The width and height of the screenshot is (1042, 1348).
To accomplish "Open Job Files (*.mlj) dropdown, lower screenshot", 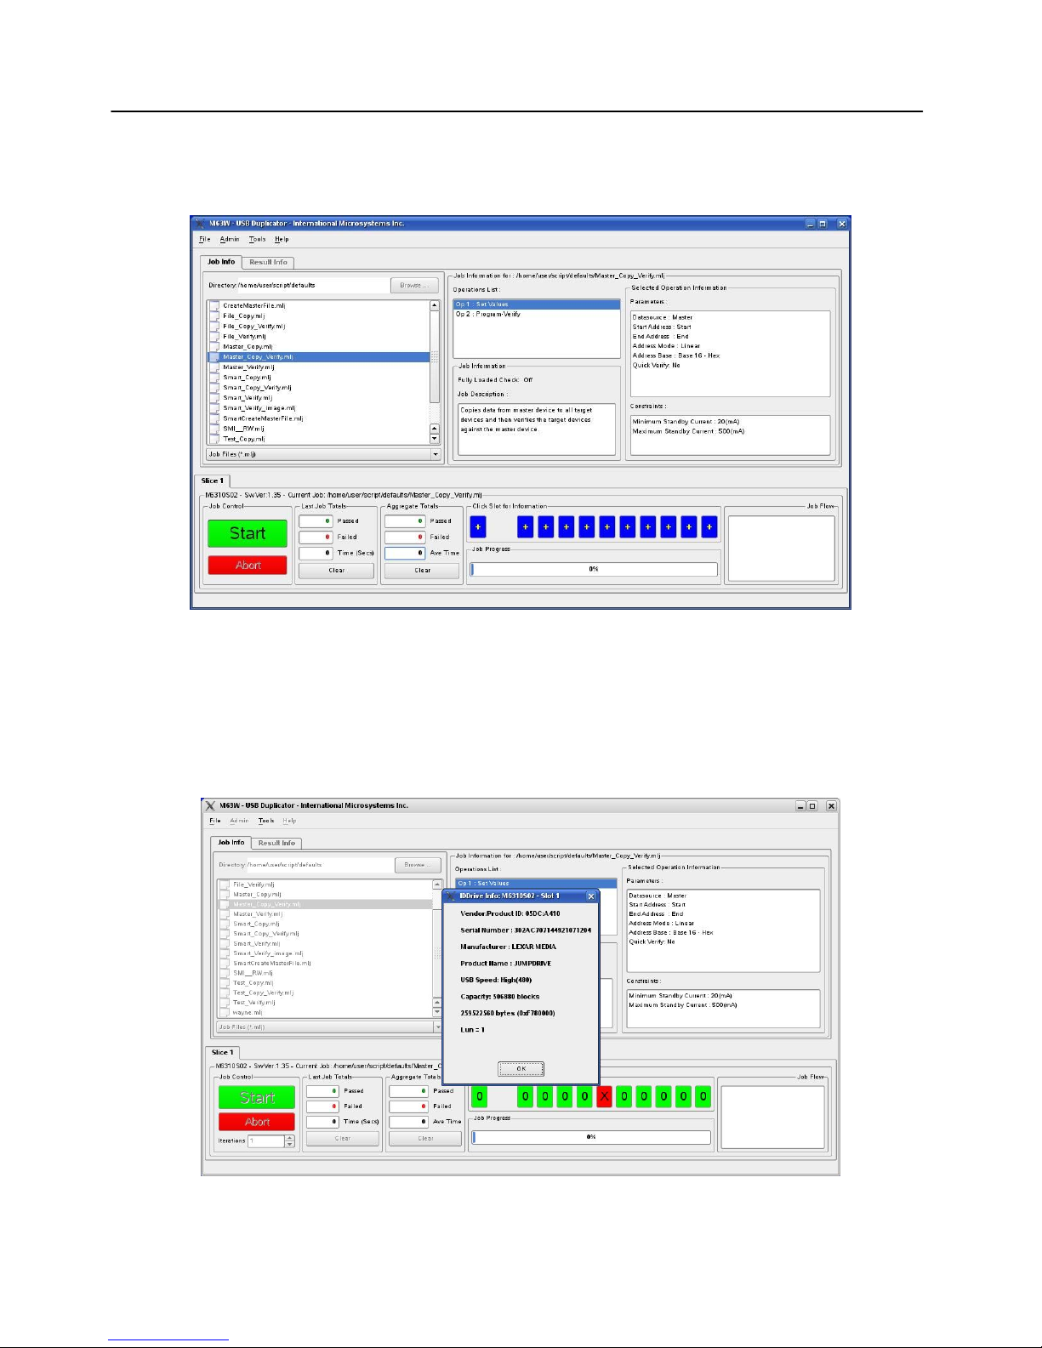I will (x=329, y=1027).
